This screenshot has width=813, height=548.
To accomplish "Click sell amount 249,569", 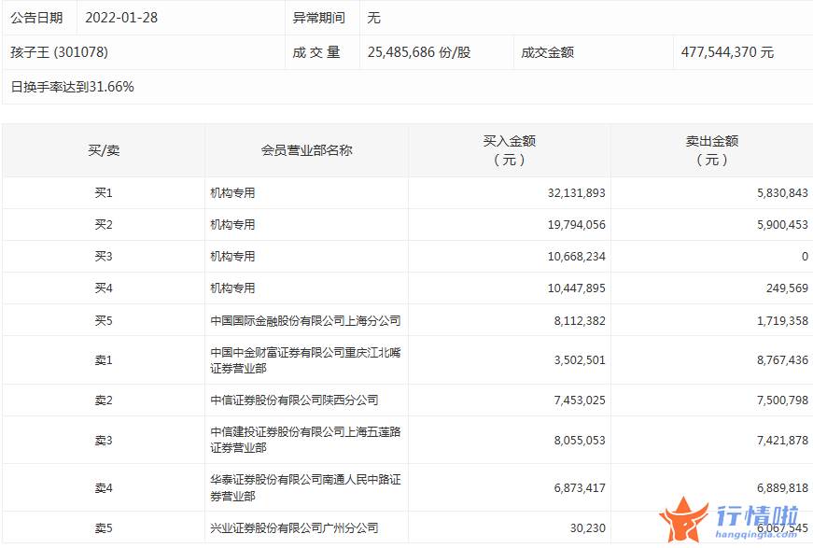I will [787, 288].
